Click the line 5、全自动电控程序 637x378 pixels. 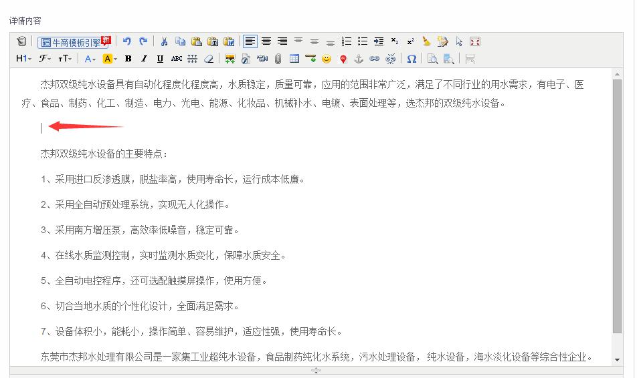[154, 281]
